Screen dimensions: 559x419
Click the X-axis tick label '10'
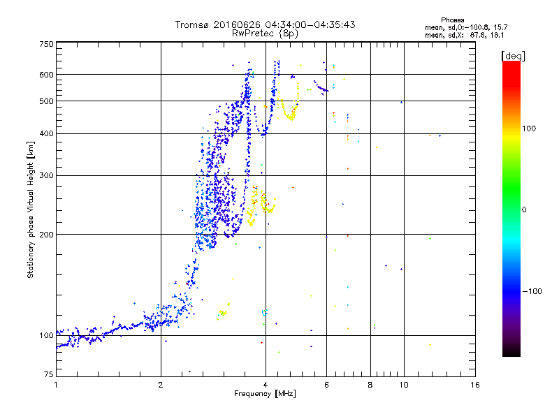pyautogui.click(x=404, y=385)
